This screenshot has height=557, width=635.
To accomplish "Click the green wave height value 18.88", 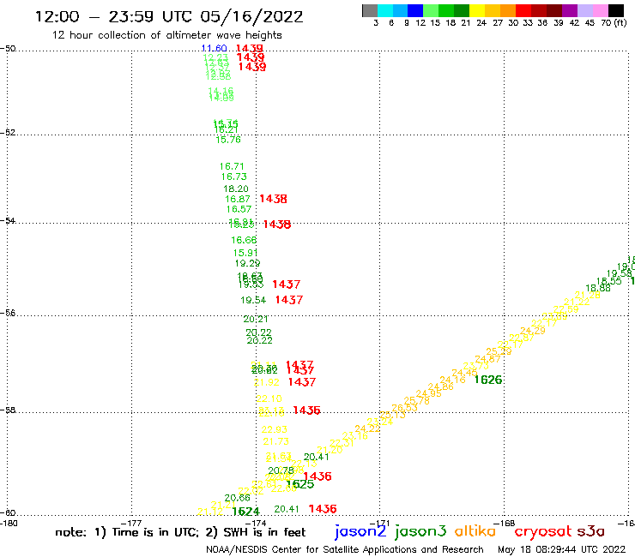I will tap(598, 289).
